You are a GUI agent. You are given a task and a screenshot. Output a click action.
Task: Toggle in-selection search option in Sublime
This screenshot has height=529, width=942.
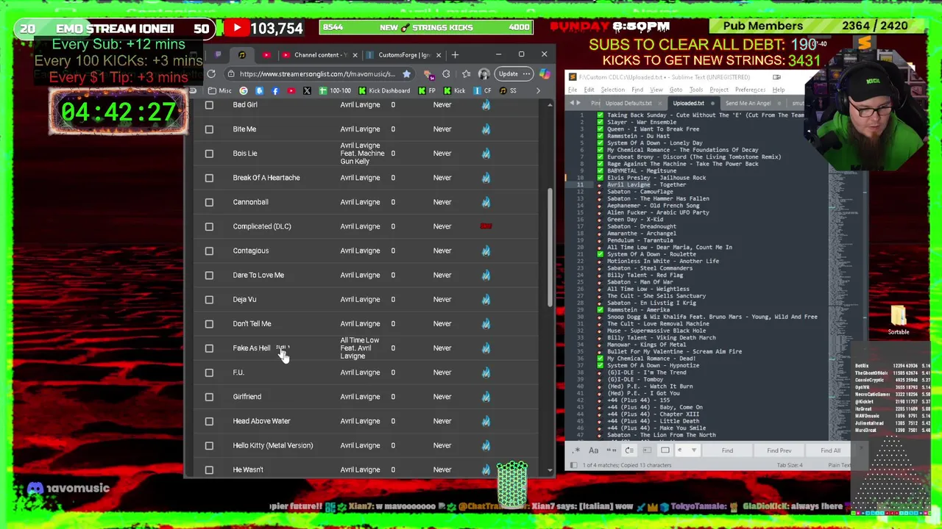coord(647,450)
